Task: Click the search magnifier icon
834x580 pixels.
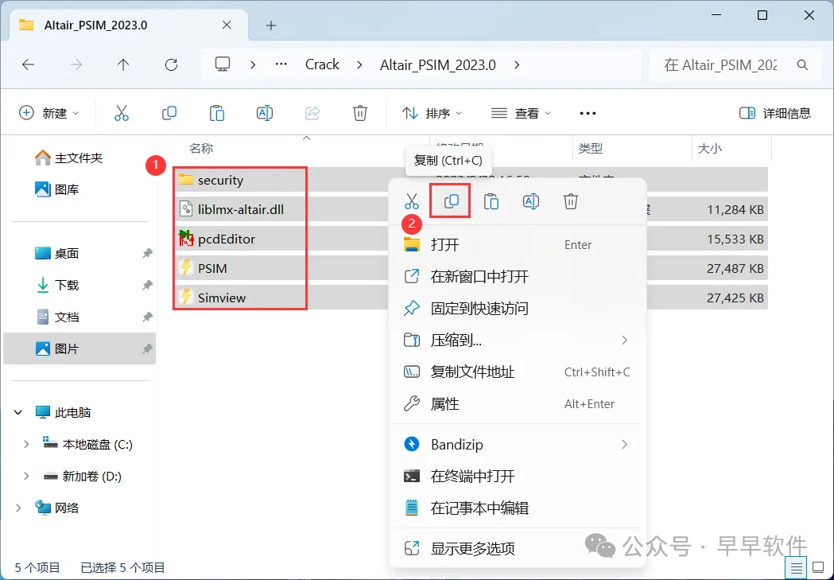Action: tap(803, 65)
